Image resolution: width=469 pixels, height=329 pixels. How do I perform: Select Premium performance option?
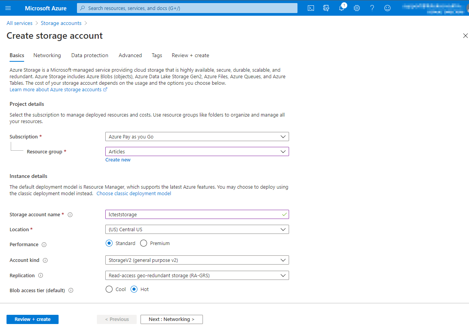coord(144,243)
